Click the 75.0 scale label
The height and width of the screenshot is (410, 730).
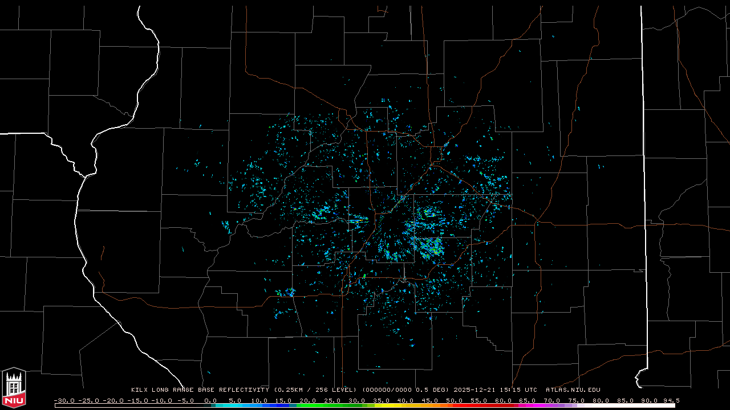click(x=576, y=400)
